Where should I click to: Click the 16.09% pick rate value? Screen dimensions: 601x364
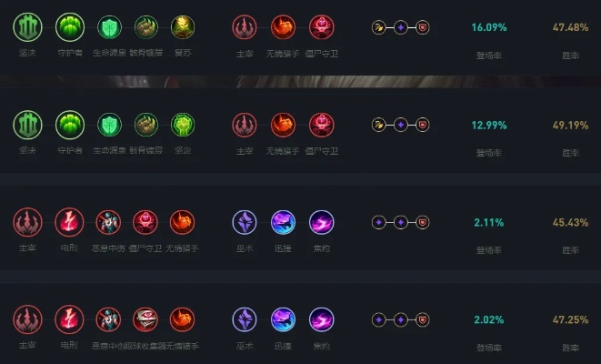[x=488, y=27]
